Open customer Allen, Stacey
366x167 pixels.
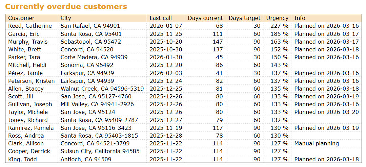[26, 89]
